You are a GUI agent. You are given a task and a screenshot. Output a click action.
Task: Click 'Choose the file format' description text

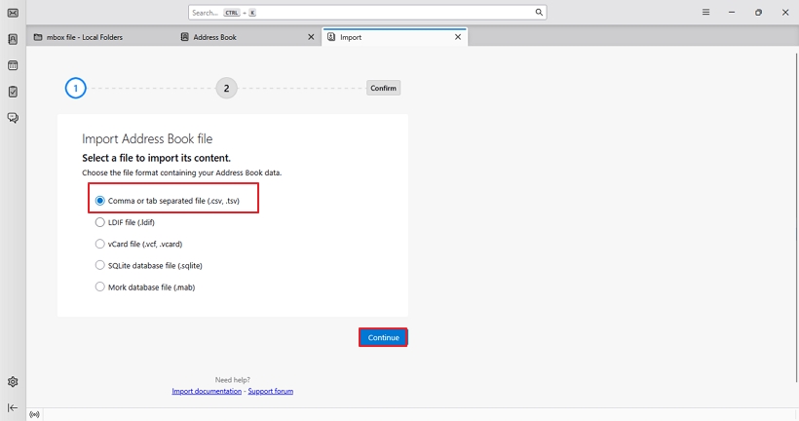coord(182,172)
